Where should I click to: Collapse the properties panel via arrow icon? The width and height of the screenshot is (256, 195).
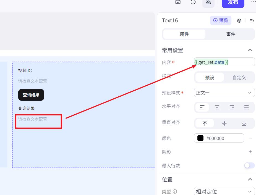click(252, 21)
